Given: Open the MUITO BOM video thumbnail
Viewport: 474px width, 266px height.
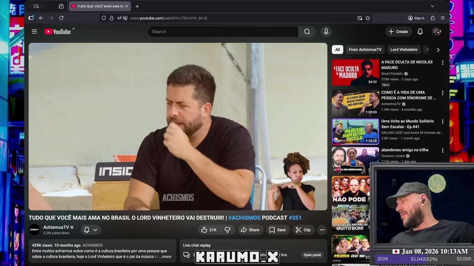Looking at the screenshot, I should coord(351,218).
